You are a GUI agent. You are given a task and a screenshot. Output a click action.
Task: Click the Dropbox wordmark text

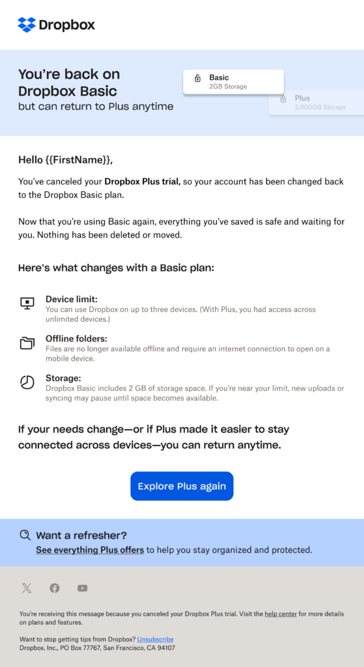click(x=67, y=25)
